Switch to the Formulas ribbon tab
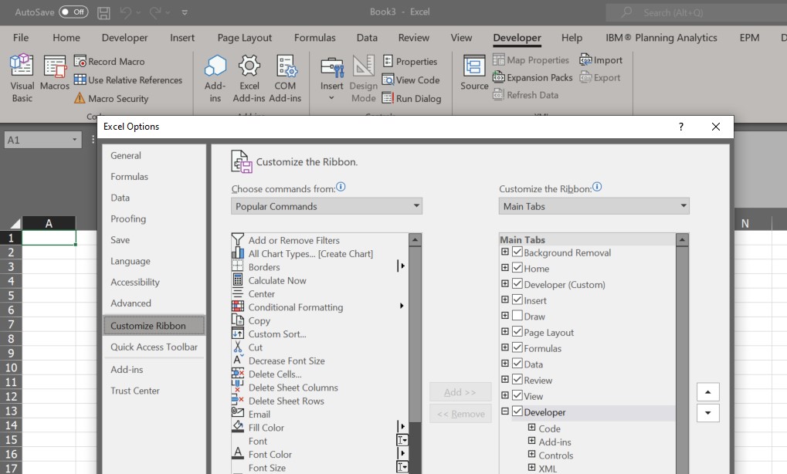 [314, 37]
